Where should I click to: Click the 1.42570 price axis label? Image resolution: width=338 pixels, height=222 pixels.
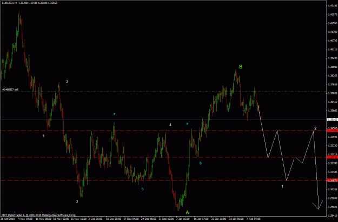[333, 15]
